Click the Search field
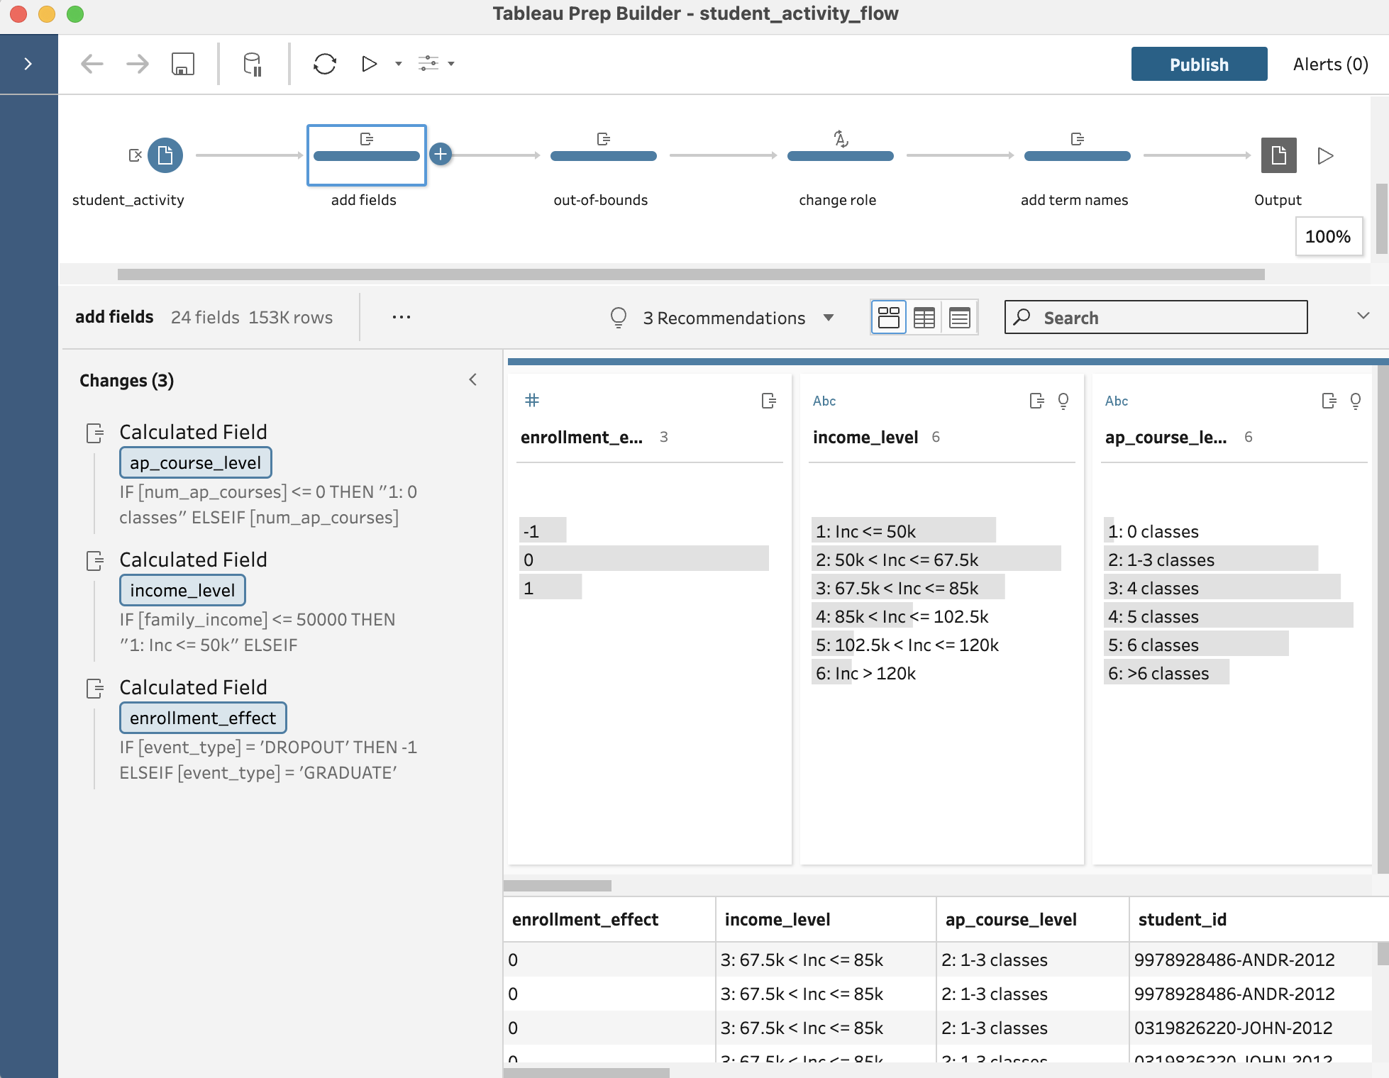This screenshot has width=1389, height=1078. point(1156,317)
